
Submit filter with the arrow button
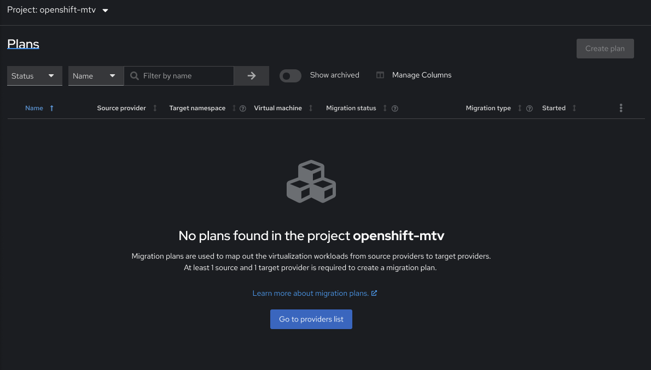[252, 76]
